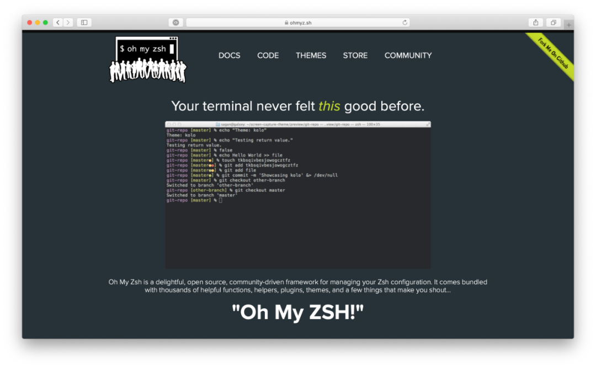Open the DOCS menu item
This screenshot has width=596, height=368.
click(229, 56)
